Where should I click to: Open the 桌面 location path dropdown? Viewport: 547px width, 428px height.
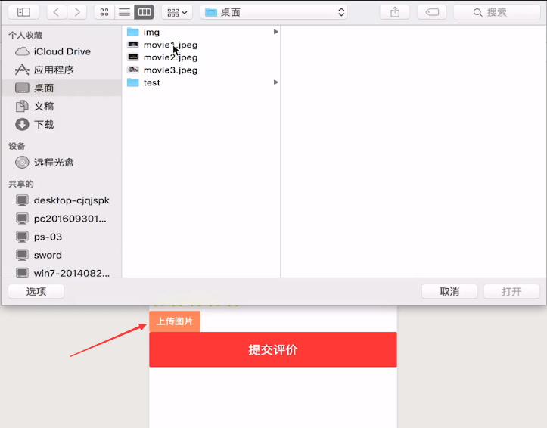pos(274,12)
